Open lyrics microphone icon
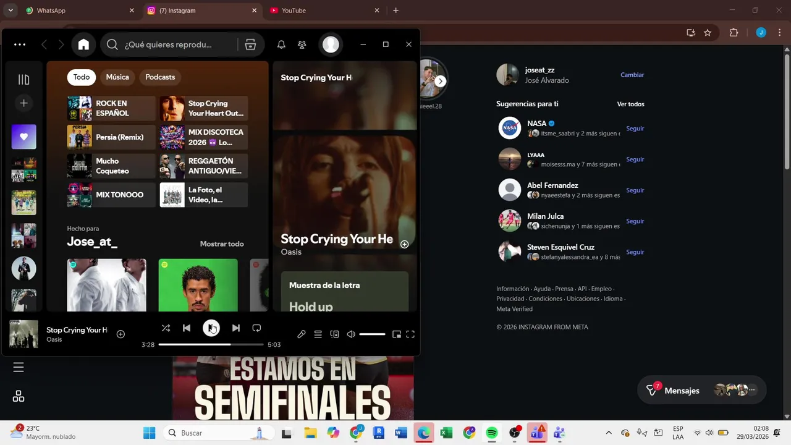Image resolution: width=791 pixels, height=445 pixels. 302,334
